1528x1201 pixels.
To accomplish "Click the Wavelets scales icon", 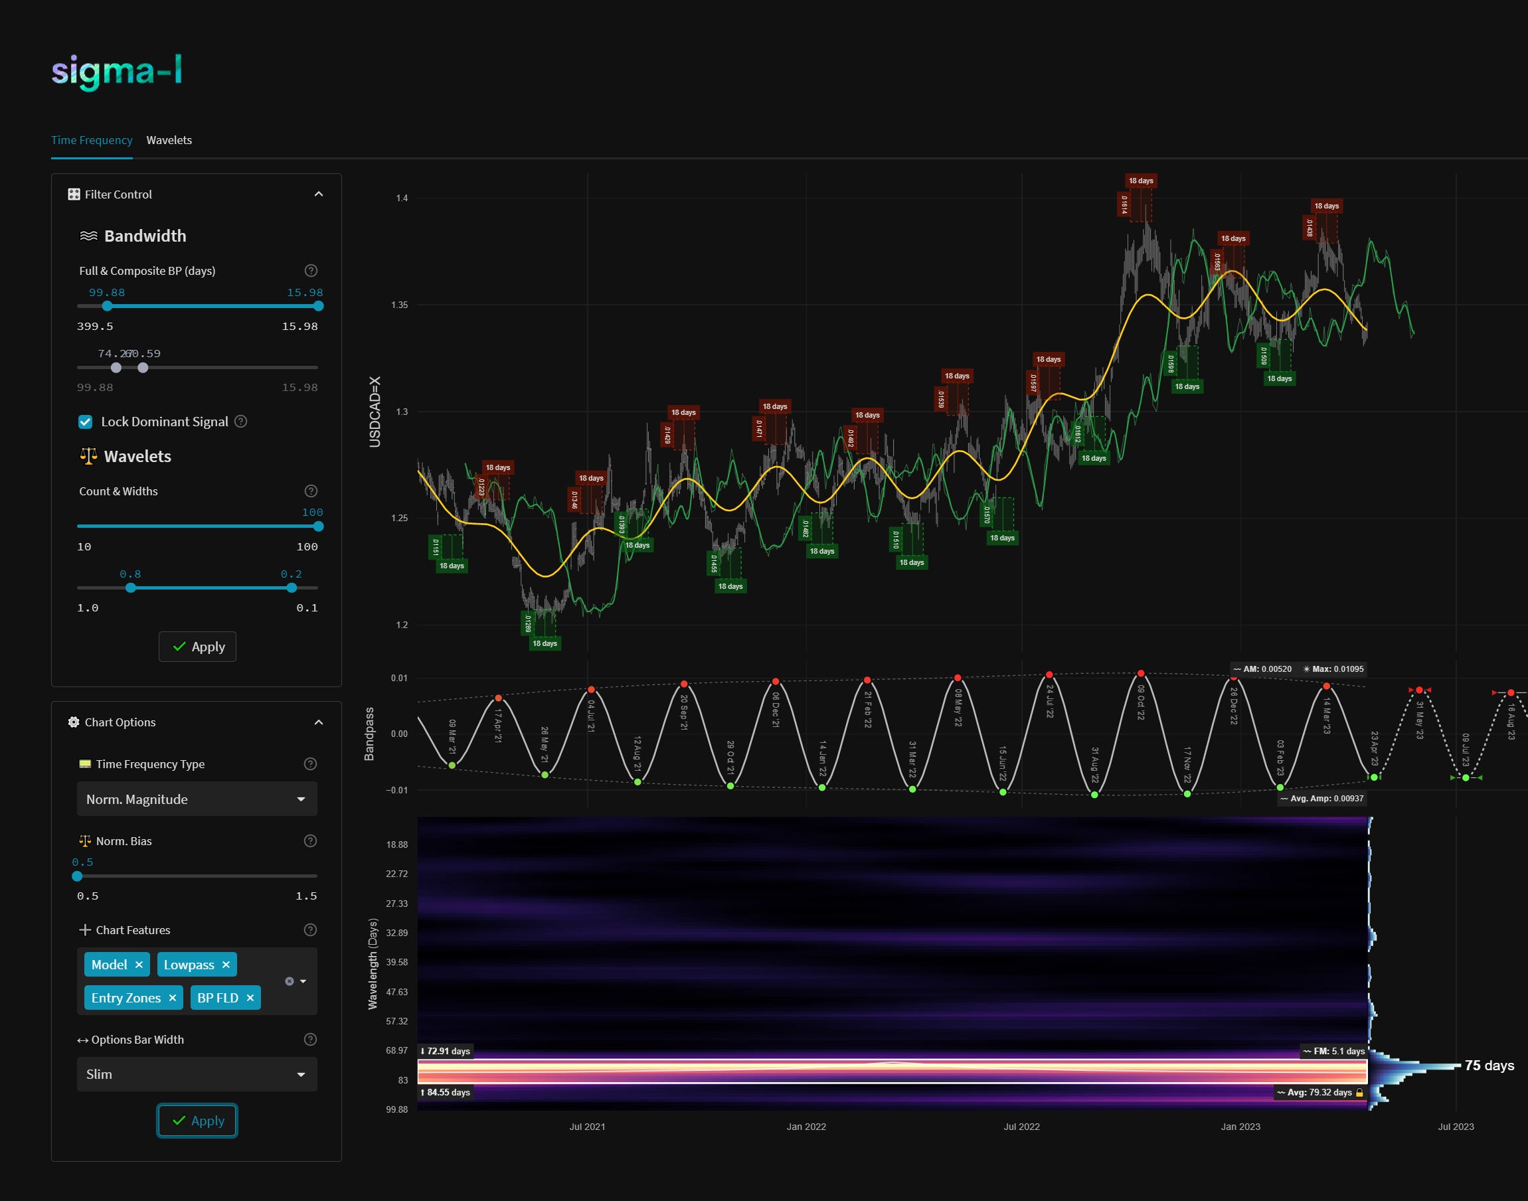I will click(x=88, y=456).
